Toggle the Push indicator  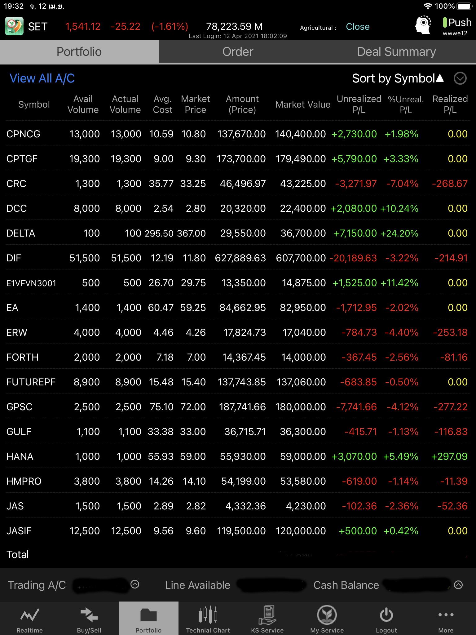coord(457,22)
